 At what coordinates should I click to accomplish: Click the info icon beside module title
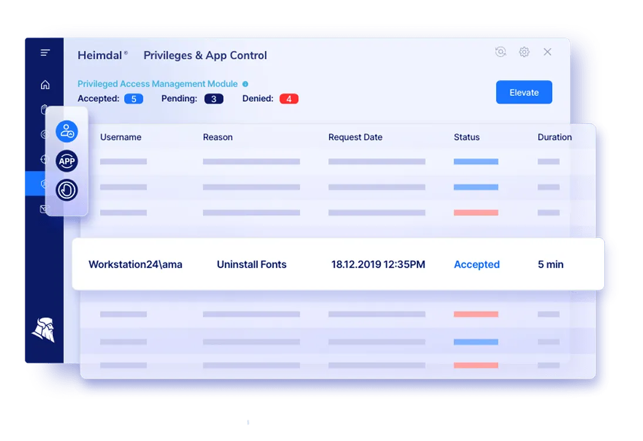point(245,83)
